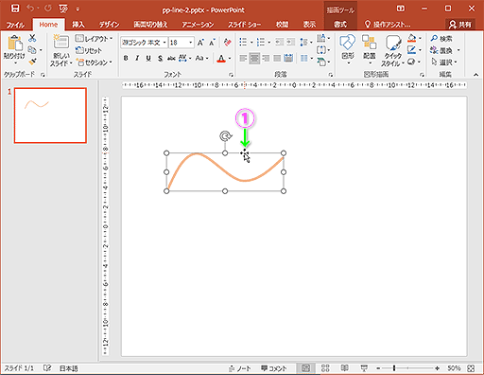This screenshot has height=375, width=484.
Task: Switch to the 挿入 tab
Action: click(78, 25)
